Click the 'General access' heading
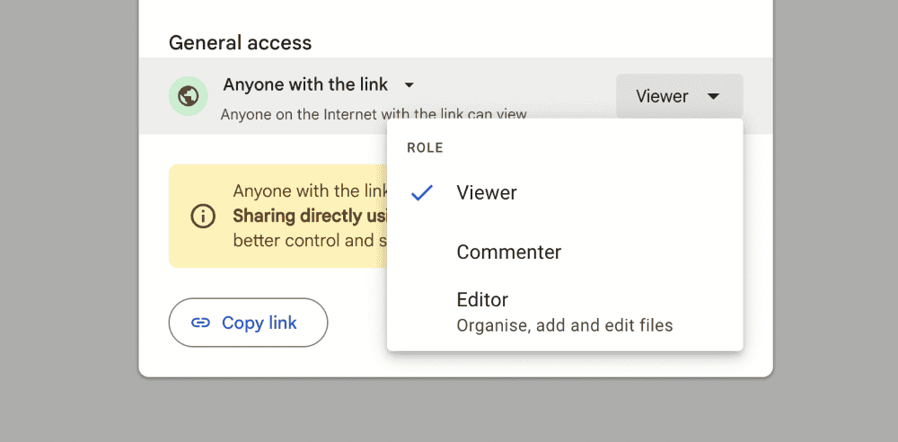This screenshot has width=898, height=442. (x=240, y=42)
